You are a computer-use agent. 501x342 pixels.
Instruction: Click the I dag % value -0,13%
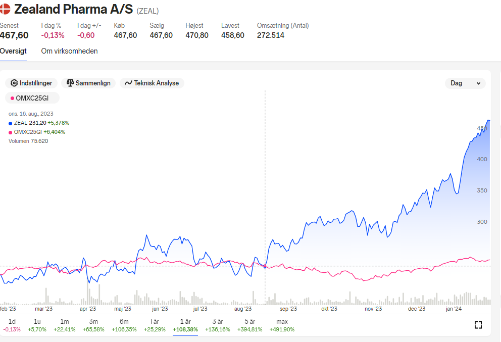click(x=53, y=35)
